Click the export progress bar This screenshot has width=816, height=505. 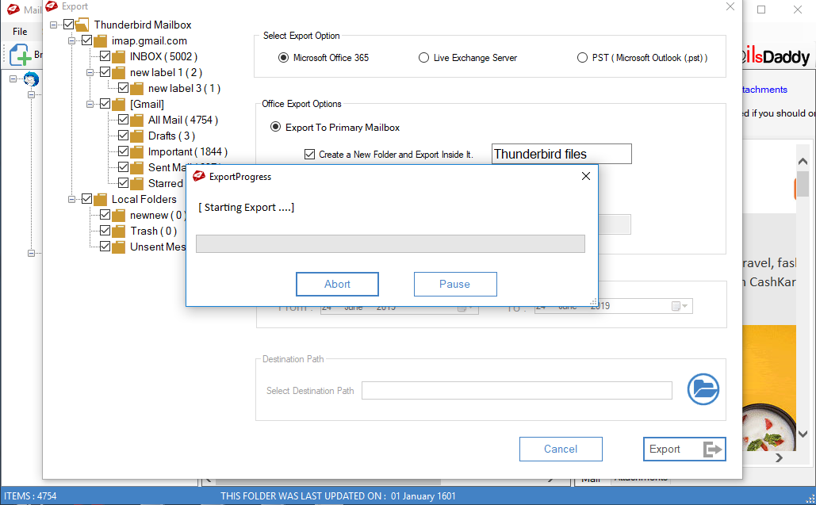tap(390, 244)
